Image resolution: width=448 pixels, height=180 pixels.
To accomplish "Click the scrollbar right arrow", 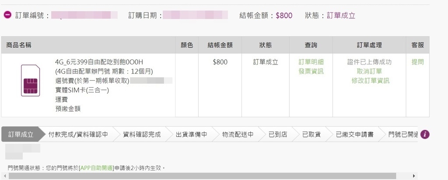I will (x=414, y=176).
